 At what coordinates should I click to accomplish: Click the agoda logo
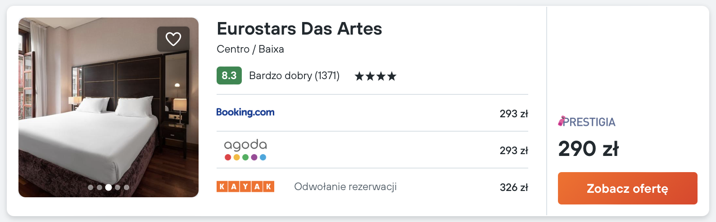tap(245, 150)
